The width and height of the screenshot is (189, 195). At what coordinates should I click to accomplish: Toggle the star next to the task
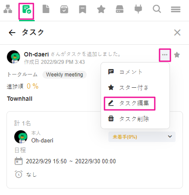(177, 55)
